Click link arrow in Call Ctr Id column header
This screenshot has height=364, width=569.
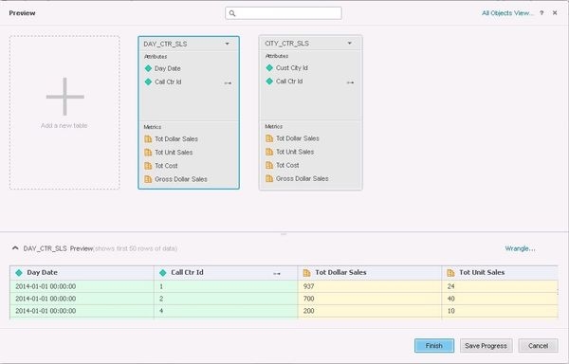[277, 274]
